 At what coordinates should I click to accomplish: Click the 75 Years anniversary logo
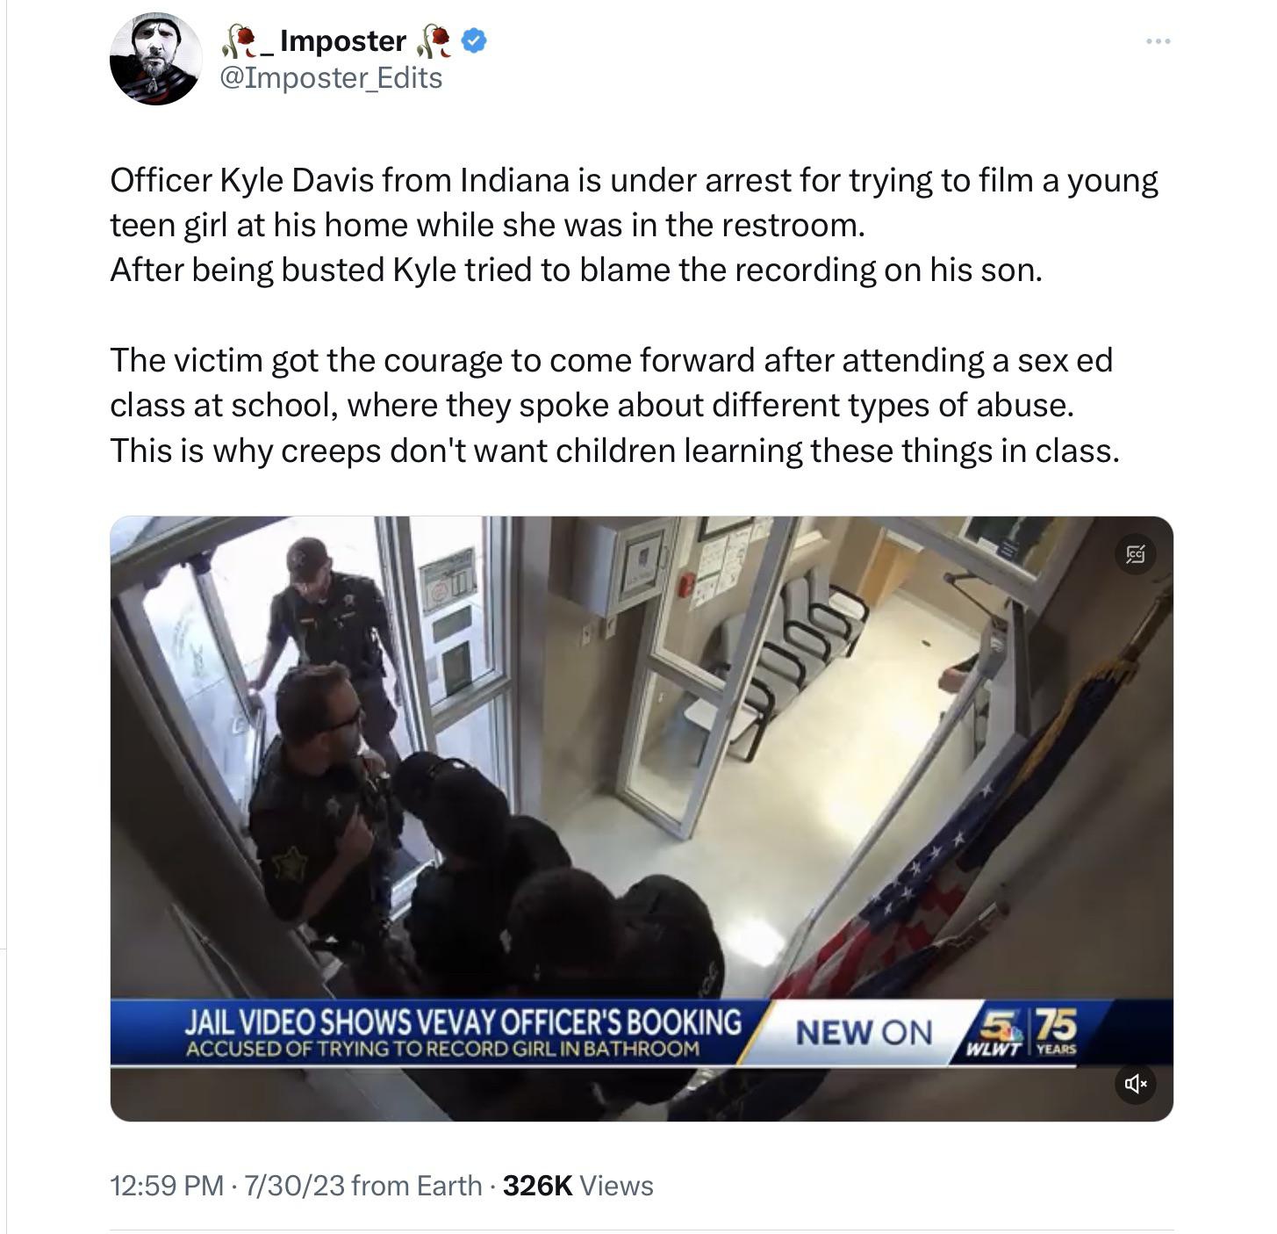pos(1057,1031)
